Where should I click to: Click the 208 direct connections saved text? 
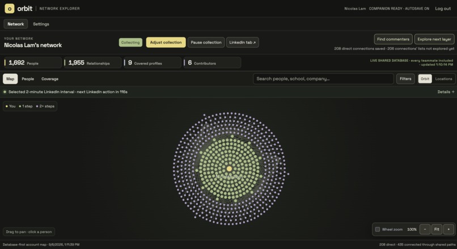point(359,49)
